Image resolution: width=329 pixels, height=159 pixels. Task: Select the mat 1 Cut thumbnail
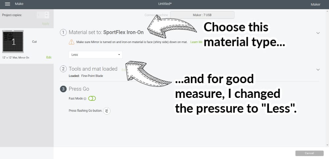[13, 41]
